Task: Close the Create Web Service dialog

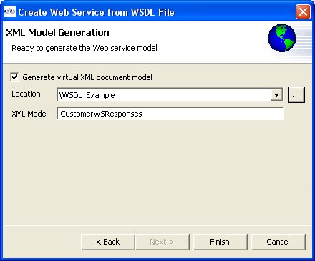Action: (x=303, y=11)
